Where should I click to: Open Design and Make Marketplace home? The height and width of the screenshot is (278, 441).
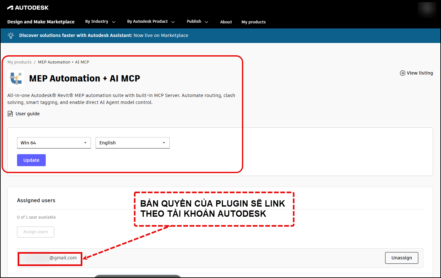pyautogui.click(x=41, y=22)
